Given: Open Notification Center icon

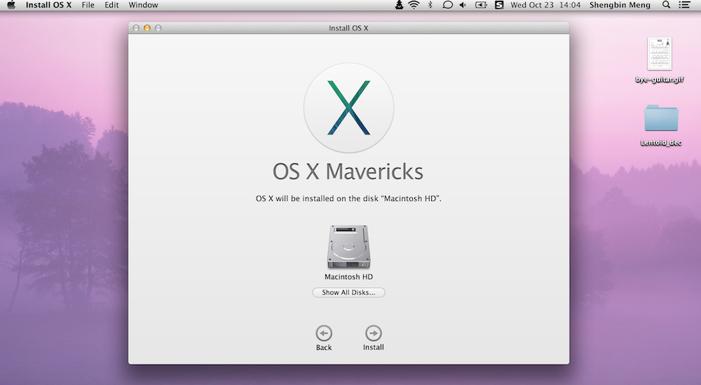Looking at the screenshot, I should [x=684, y=5].
